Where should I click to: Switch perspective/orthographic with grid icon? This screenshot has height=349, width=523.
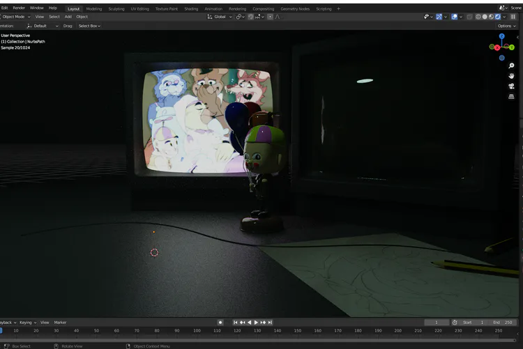tap(511, 97)
